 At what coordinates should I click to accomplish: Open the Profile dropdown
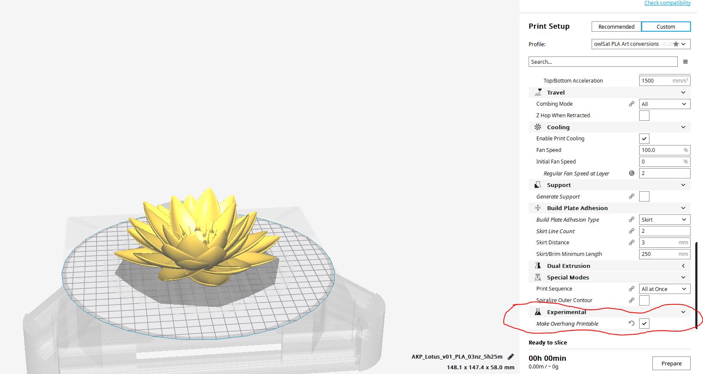(641, 44)
